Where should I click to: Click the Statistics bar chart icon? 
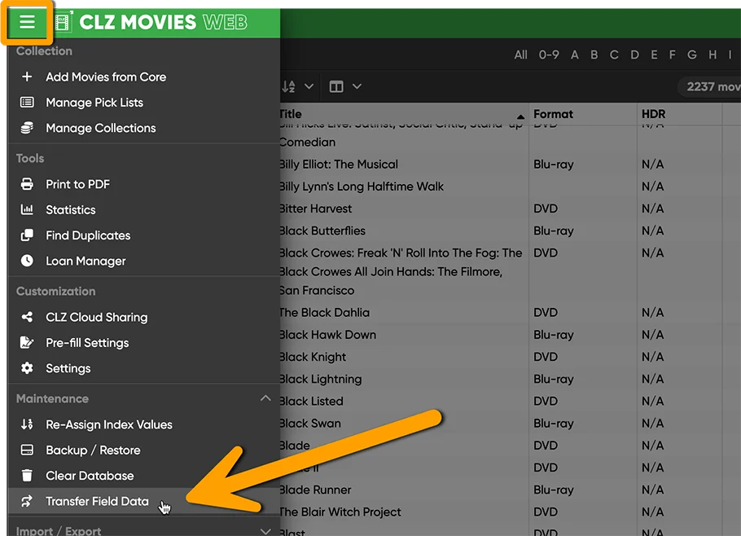27,209
